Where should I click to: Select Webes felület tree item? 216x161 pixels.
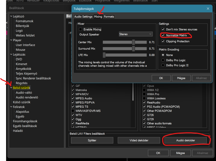25,36
